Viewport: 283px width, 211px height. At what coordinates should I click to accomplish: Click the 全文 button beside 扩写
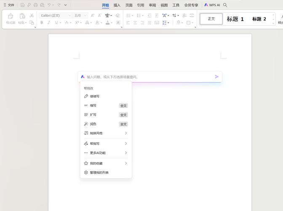coord(123,115)
